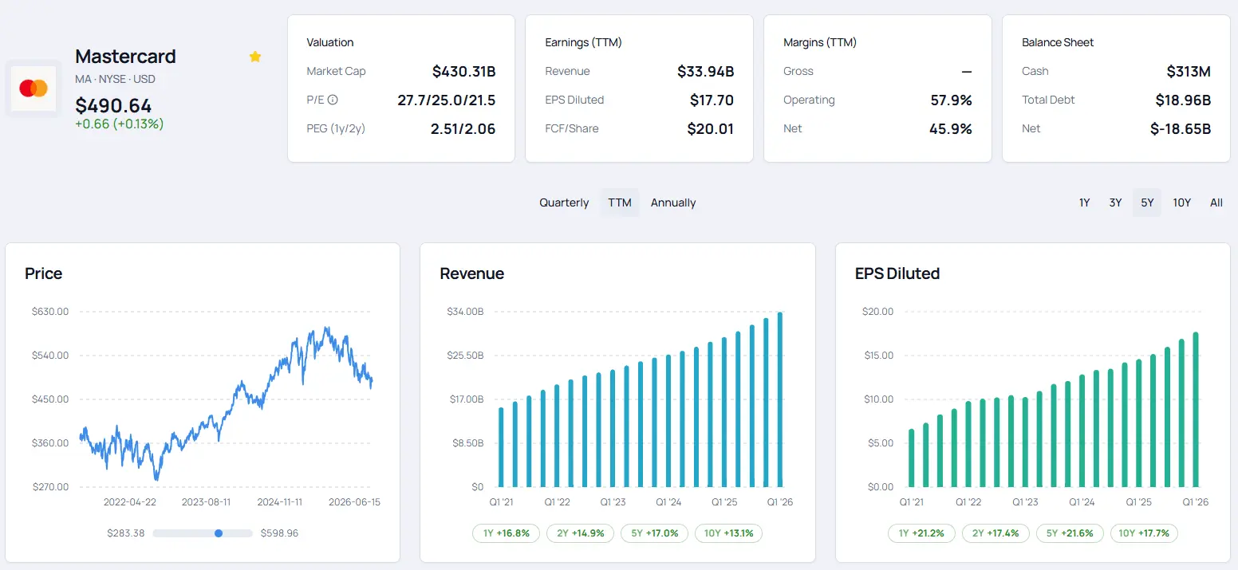Set chart range to 3Y
The height and width of the screenshot is (570, 1238).
[x=1115, y=202]
